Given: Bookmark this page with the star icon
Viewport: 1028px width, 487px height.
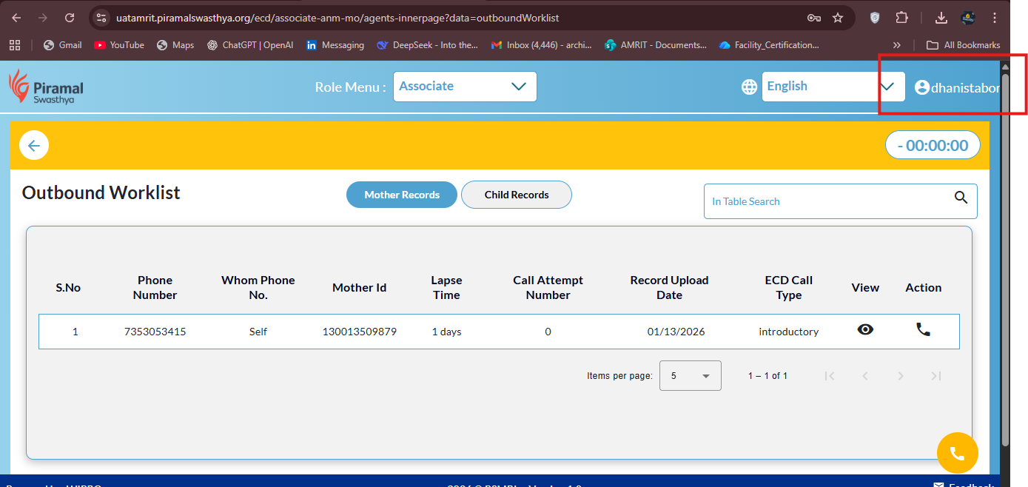Looking at the screenshot, I should (838, 18).
